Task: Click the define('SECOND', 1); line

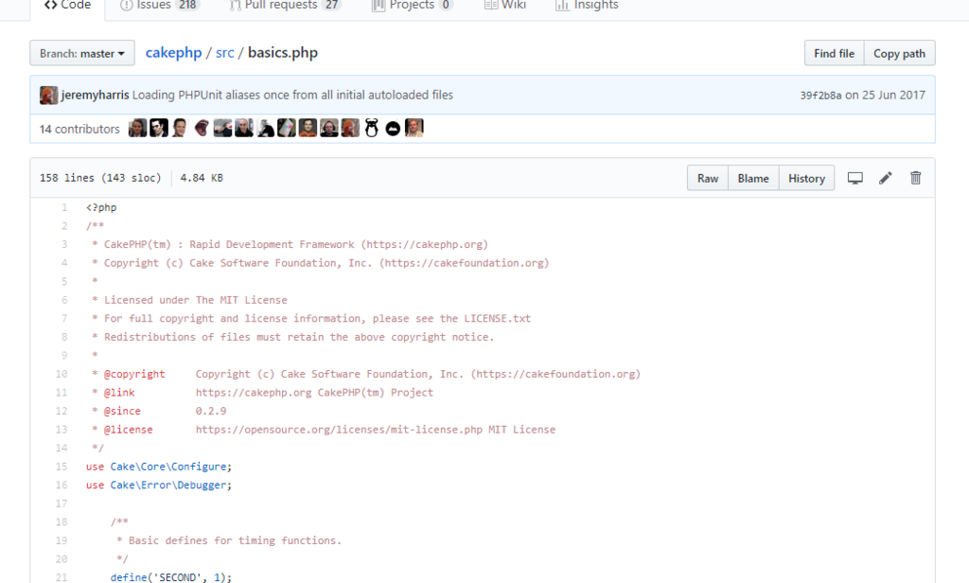Action: 171,577
